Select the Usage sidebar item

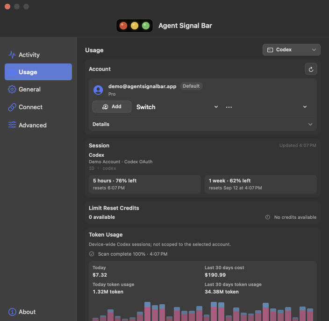click(38, 72)
